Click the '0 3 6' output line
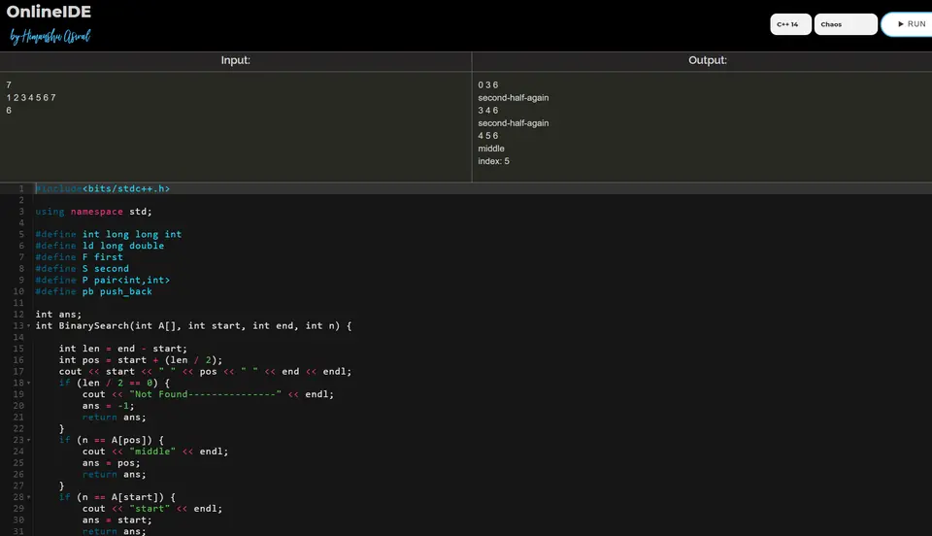 coord(488,85)
